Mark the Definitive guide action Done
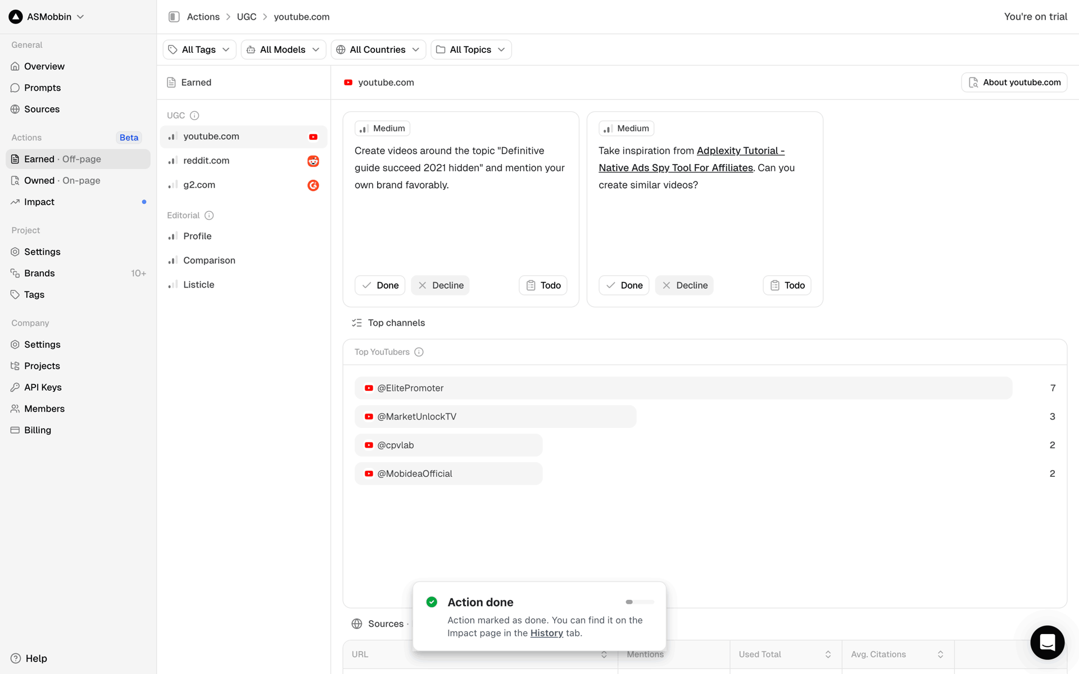 [380, 285]
